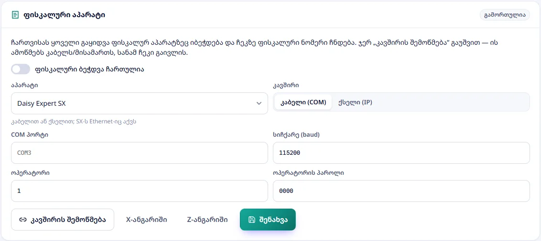Image resolution: width=541 pixels, height=241 pixels.
Task: Click the floppy disk icon in შენახვა button
Action: (x=251, y=220)
